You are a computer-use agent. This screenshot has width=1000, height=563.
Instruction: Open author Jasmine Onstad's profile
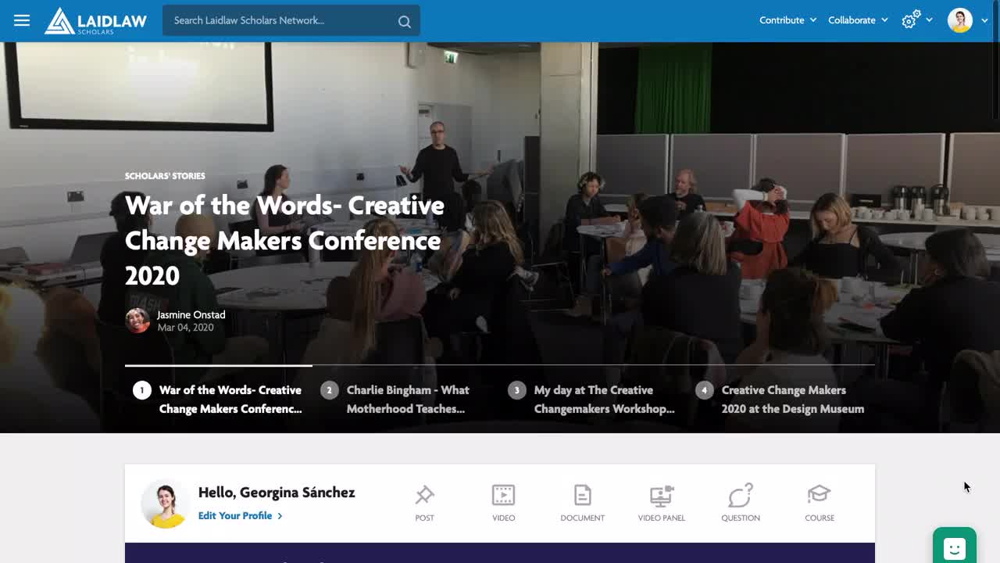point(191,314)
